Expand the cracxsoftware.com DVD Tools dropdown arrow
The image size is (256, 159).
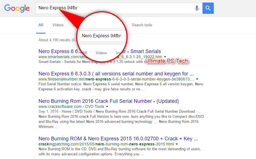click(107, 106)
